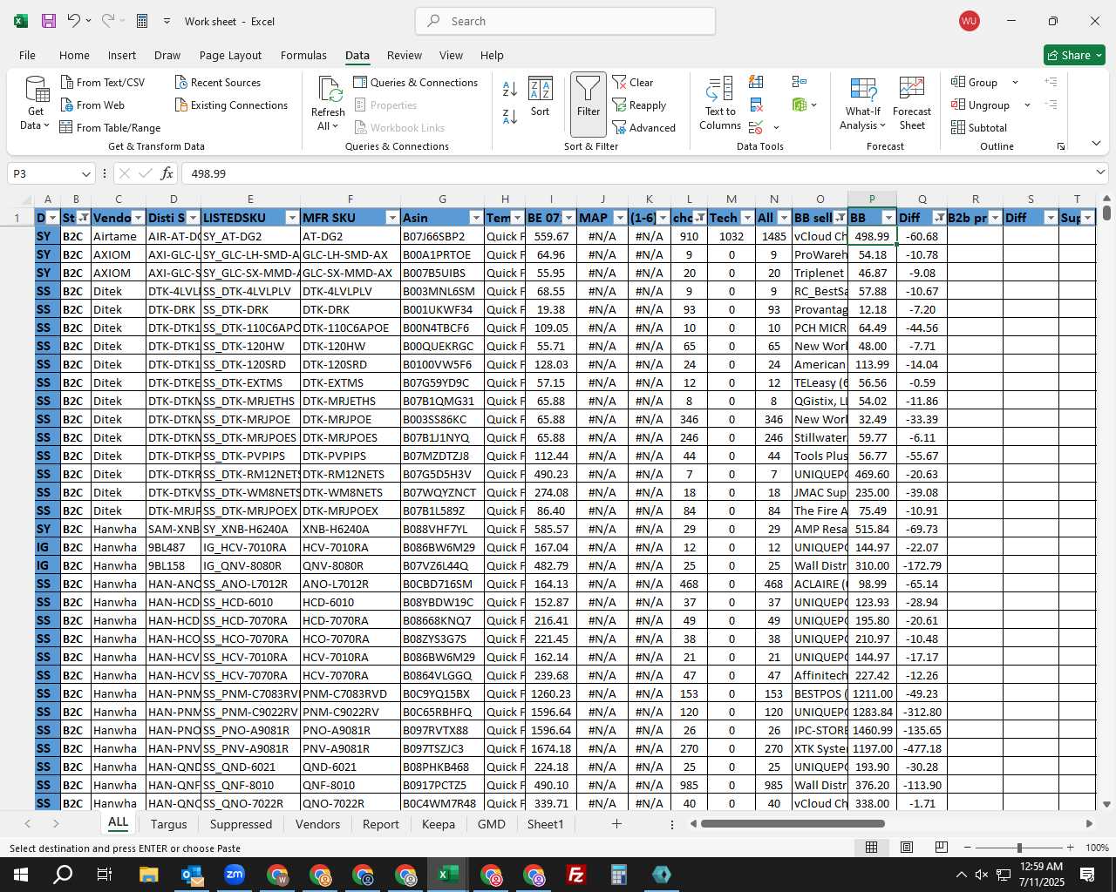1116x892 pixels.
Task: Open FileZilla from the taskbar
Action: coord(576,875)
